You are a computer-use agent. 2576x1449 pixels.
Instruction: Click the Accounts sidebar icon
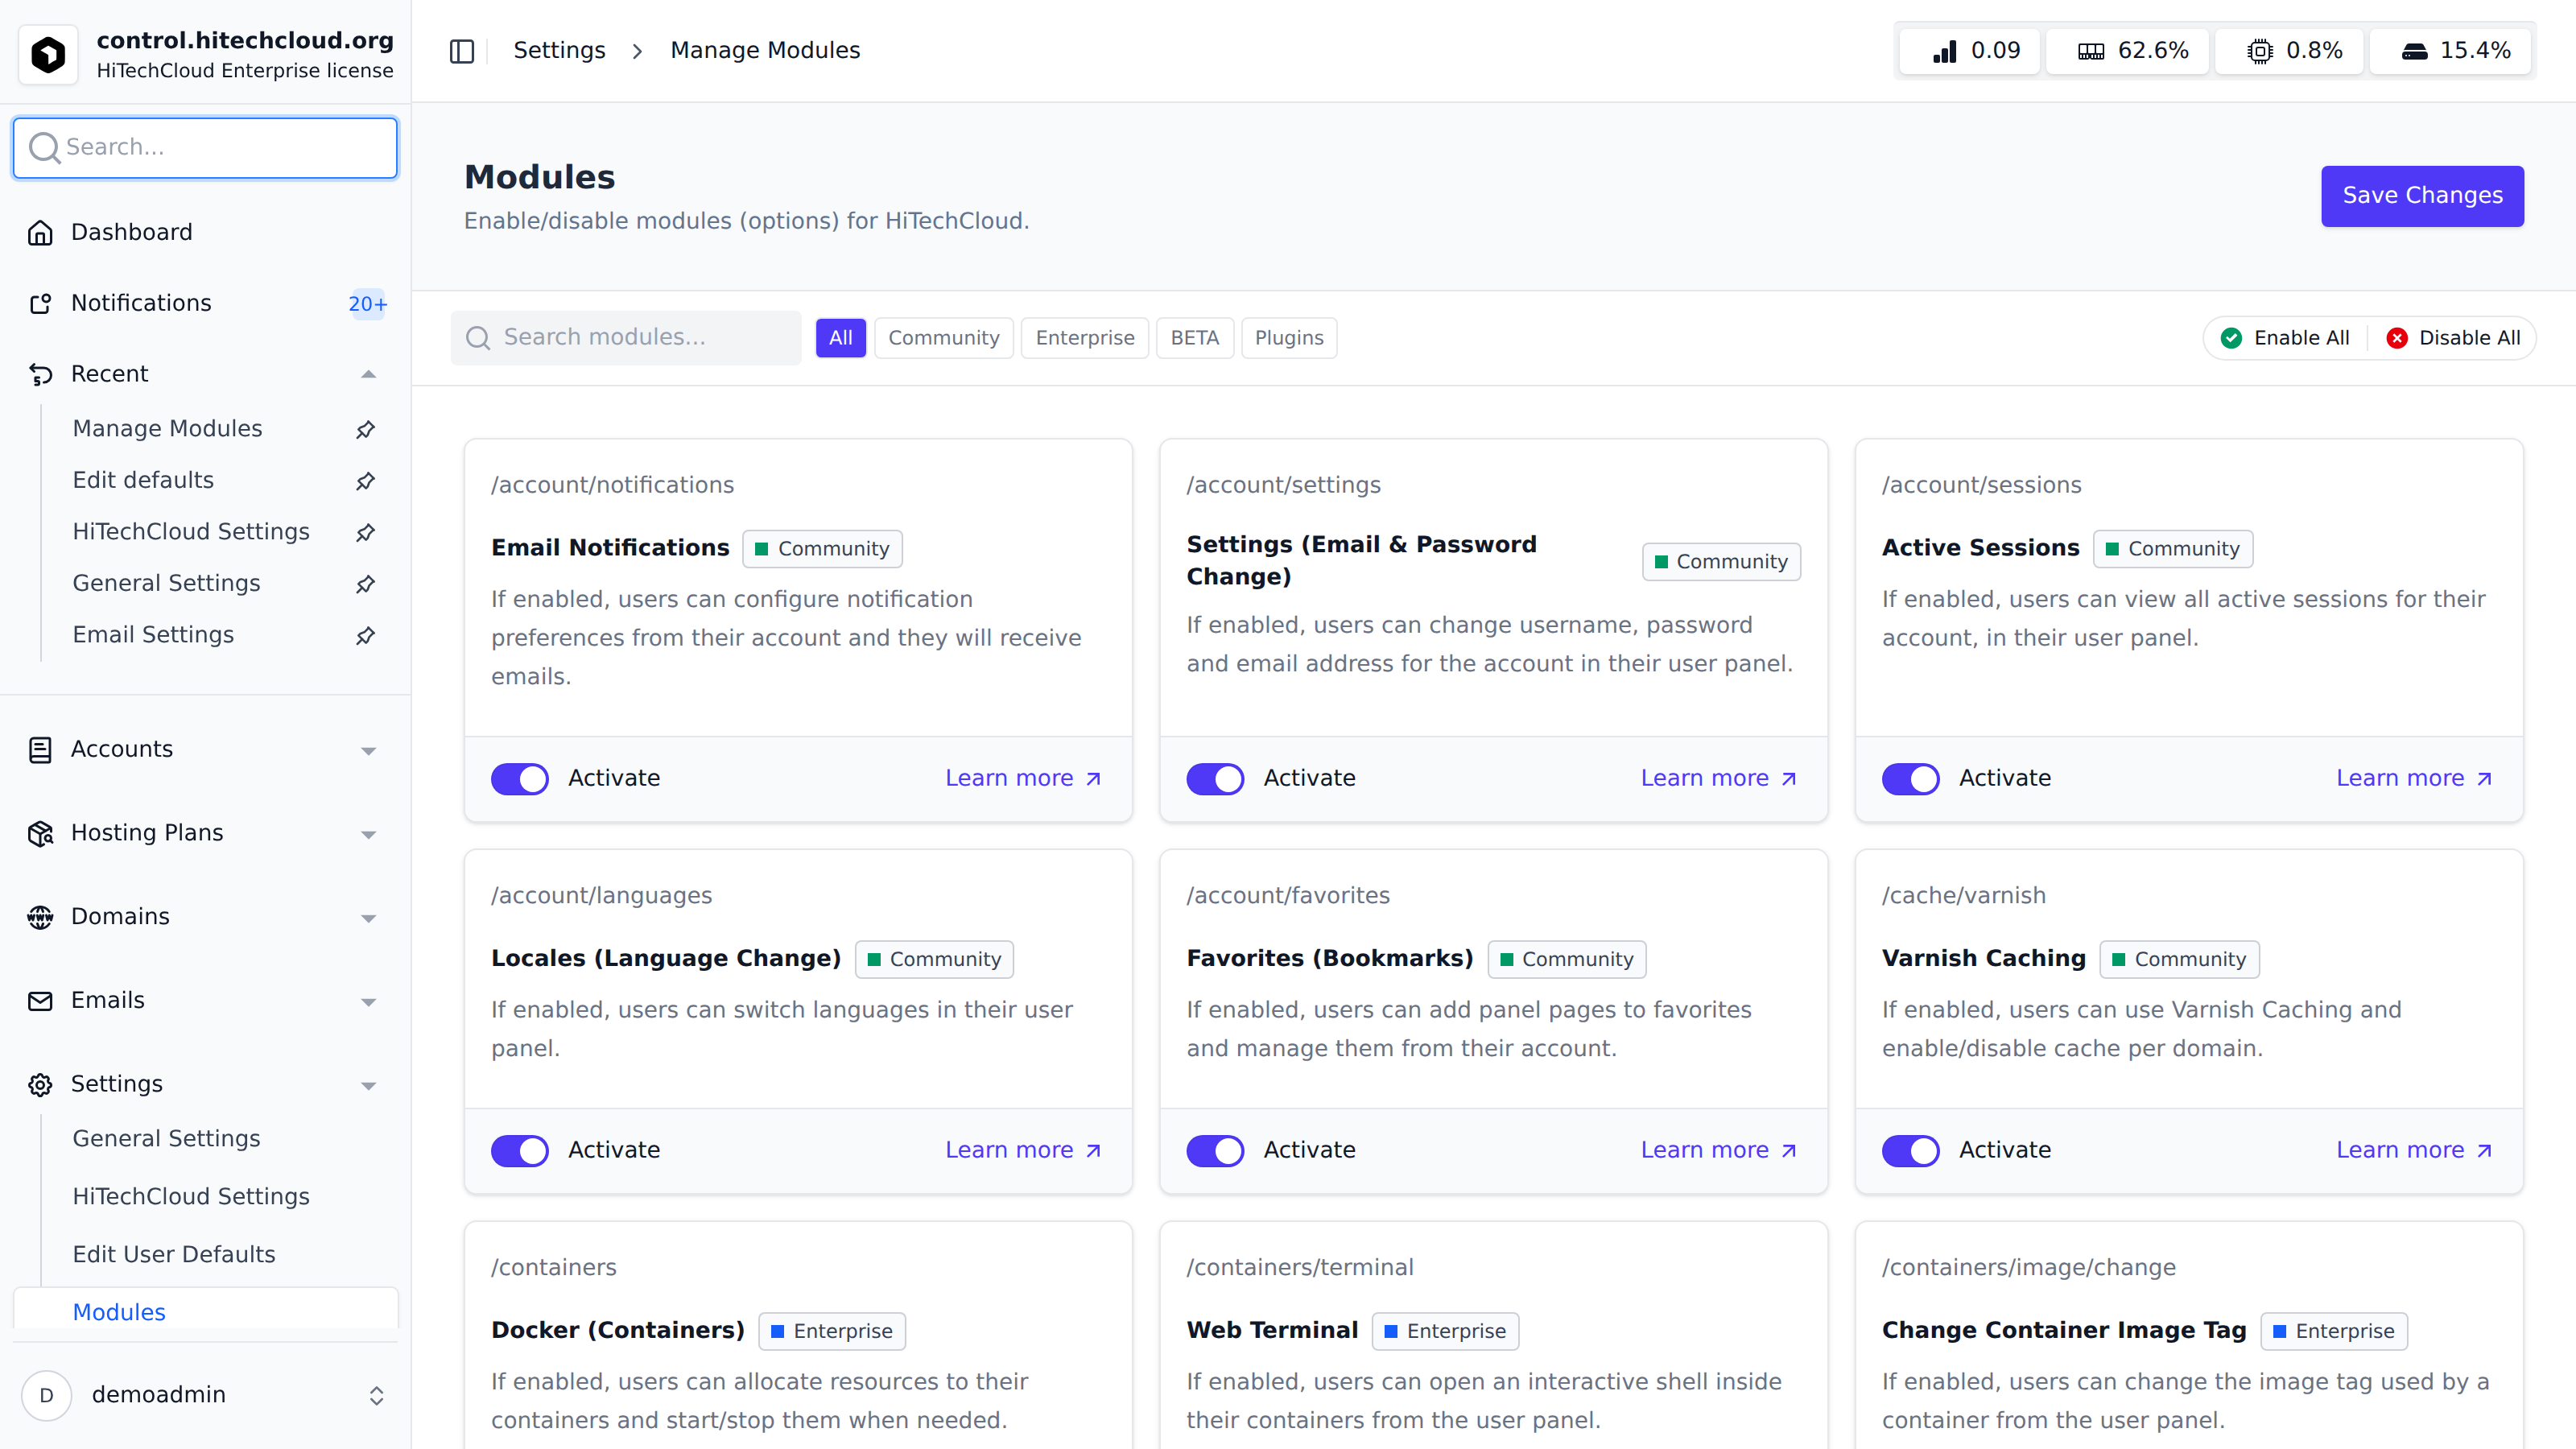tap(40, 750)
